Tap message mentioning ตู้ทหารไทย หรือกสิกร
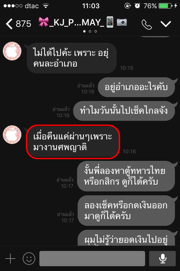180x271 pixels. (126, 176)
